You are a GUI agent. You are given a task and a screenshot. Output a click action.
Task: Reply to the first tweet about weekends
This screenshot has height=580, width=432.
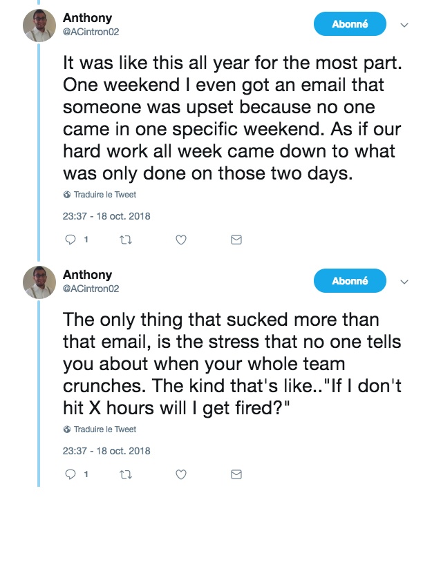click(x=70, y=240)
